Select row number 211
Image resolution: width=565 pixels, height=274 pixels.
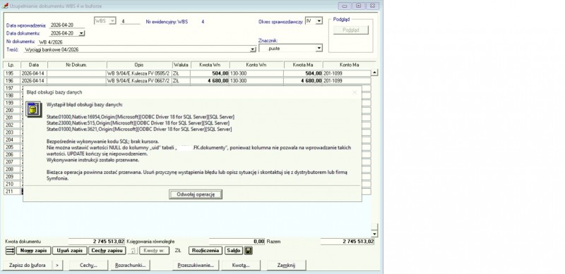11,192
